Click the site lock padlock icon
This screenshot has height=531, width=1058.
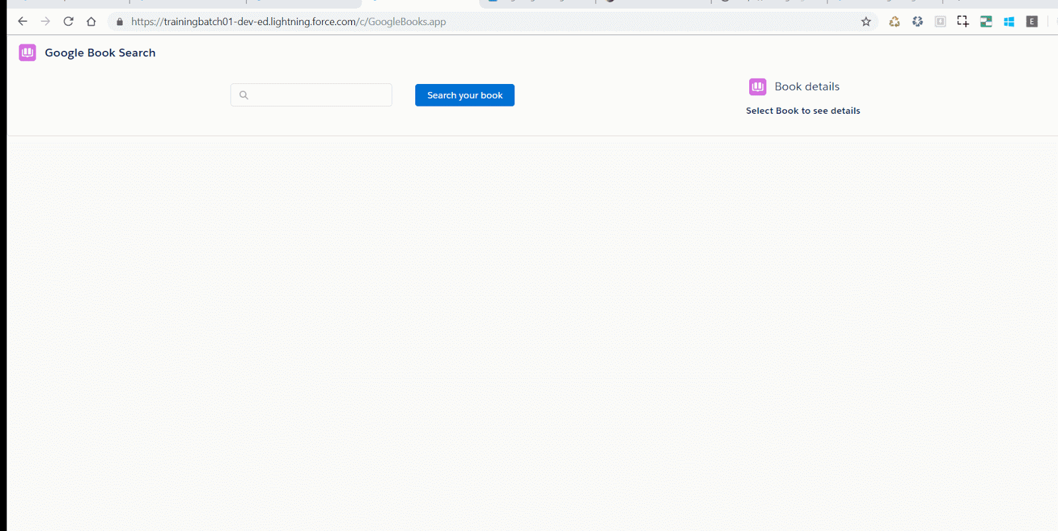pos(120,22)
